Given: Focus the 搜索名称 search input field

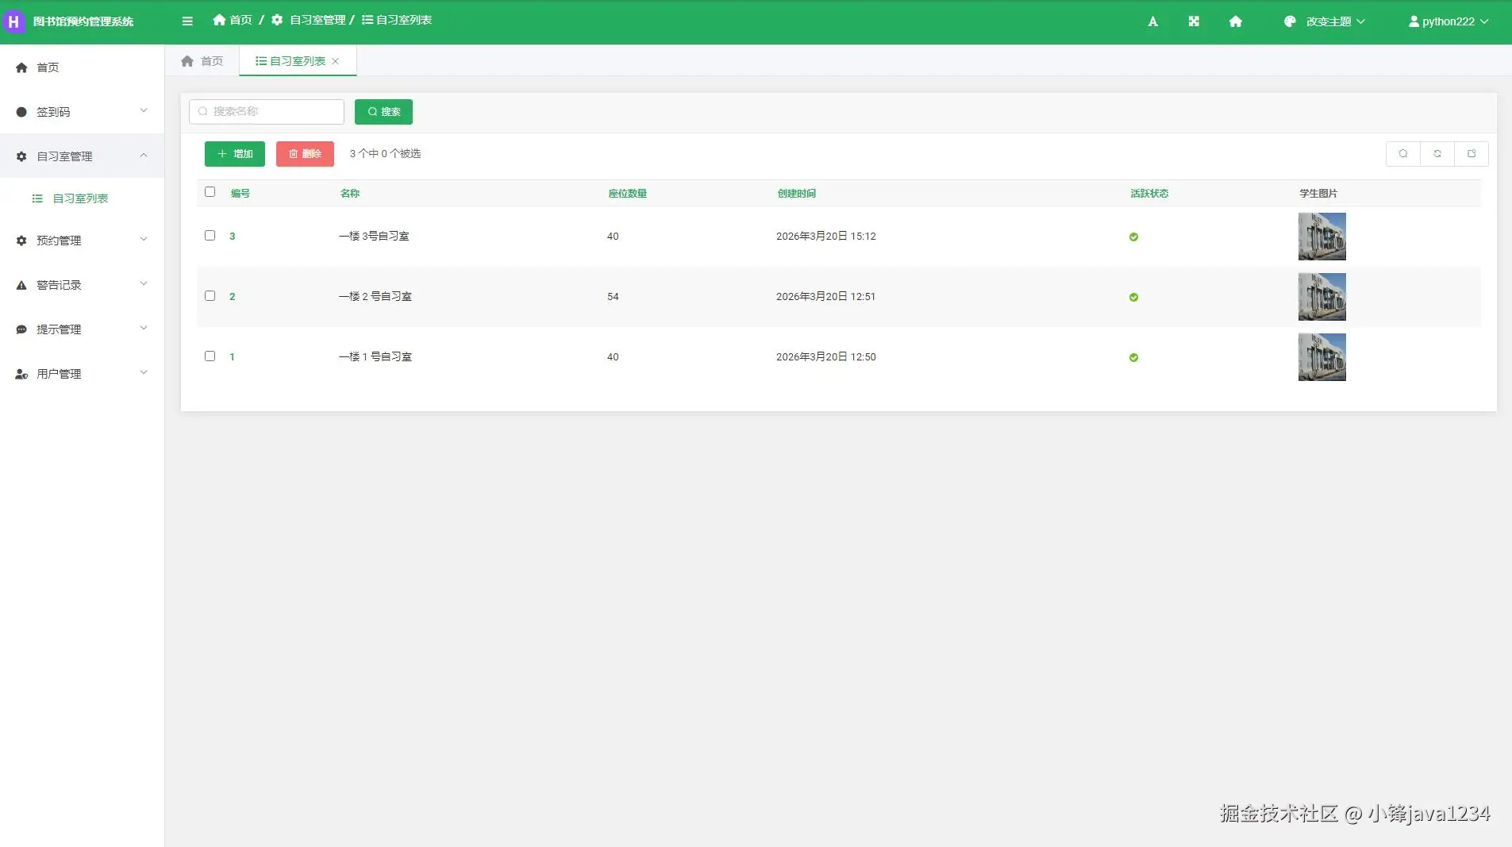Looking at the screenshot, I should point(267,112).
